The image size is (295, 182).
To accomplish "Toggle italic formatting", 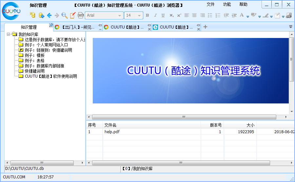I will (155, 15).
